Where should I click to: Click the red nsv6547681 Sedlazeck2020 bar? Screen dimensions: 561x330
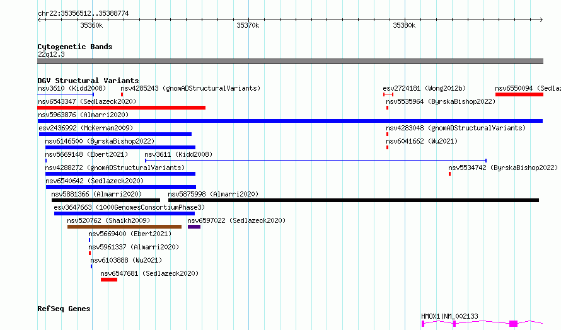point(109,280)
